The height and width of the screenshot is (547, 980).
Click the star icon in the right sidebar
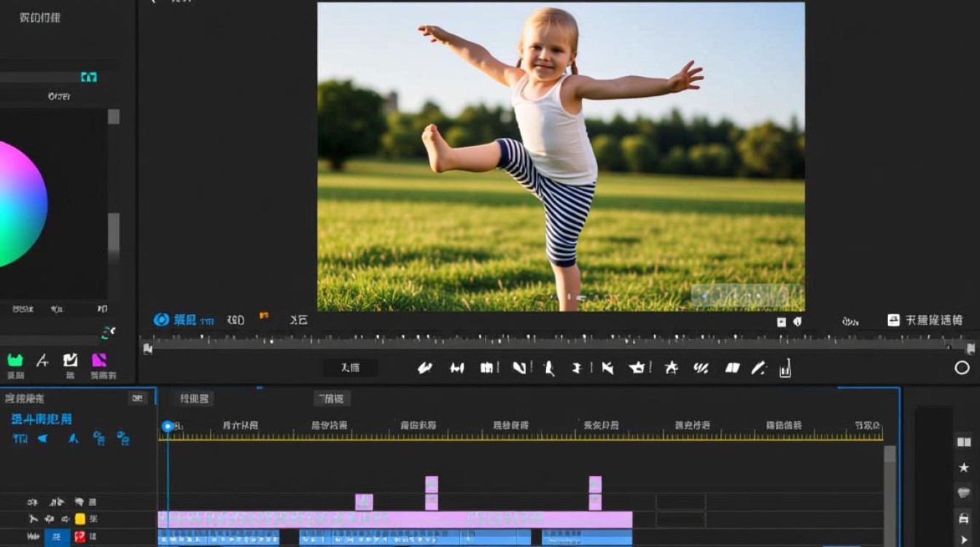[964, 468]
